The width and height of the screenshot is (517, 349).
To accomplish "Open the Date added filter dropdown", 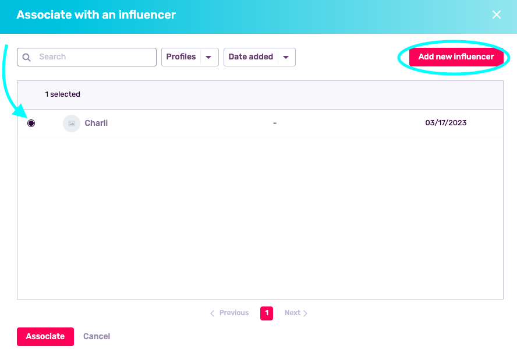I will click(259, 57).
